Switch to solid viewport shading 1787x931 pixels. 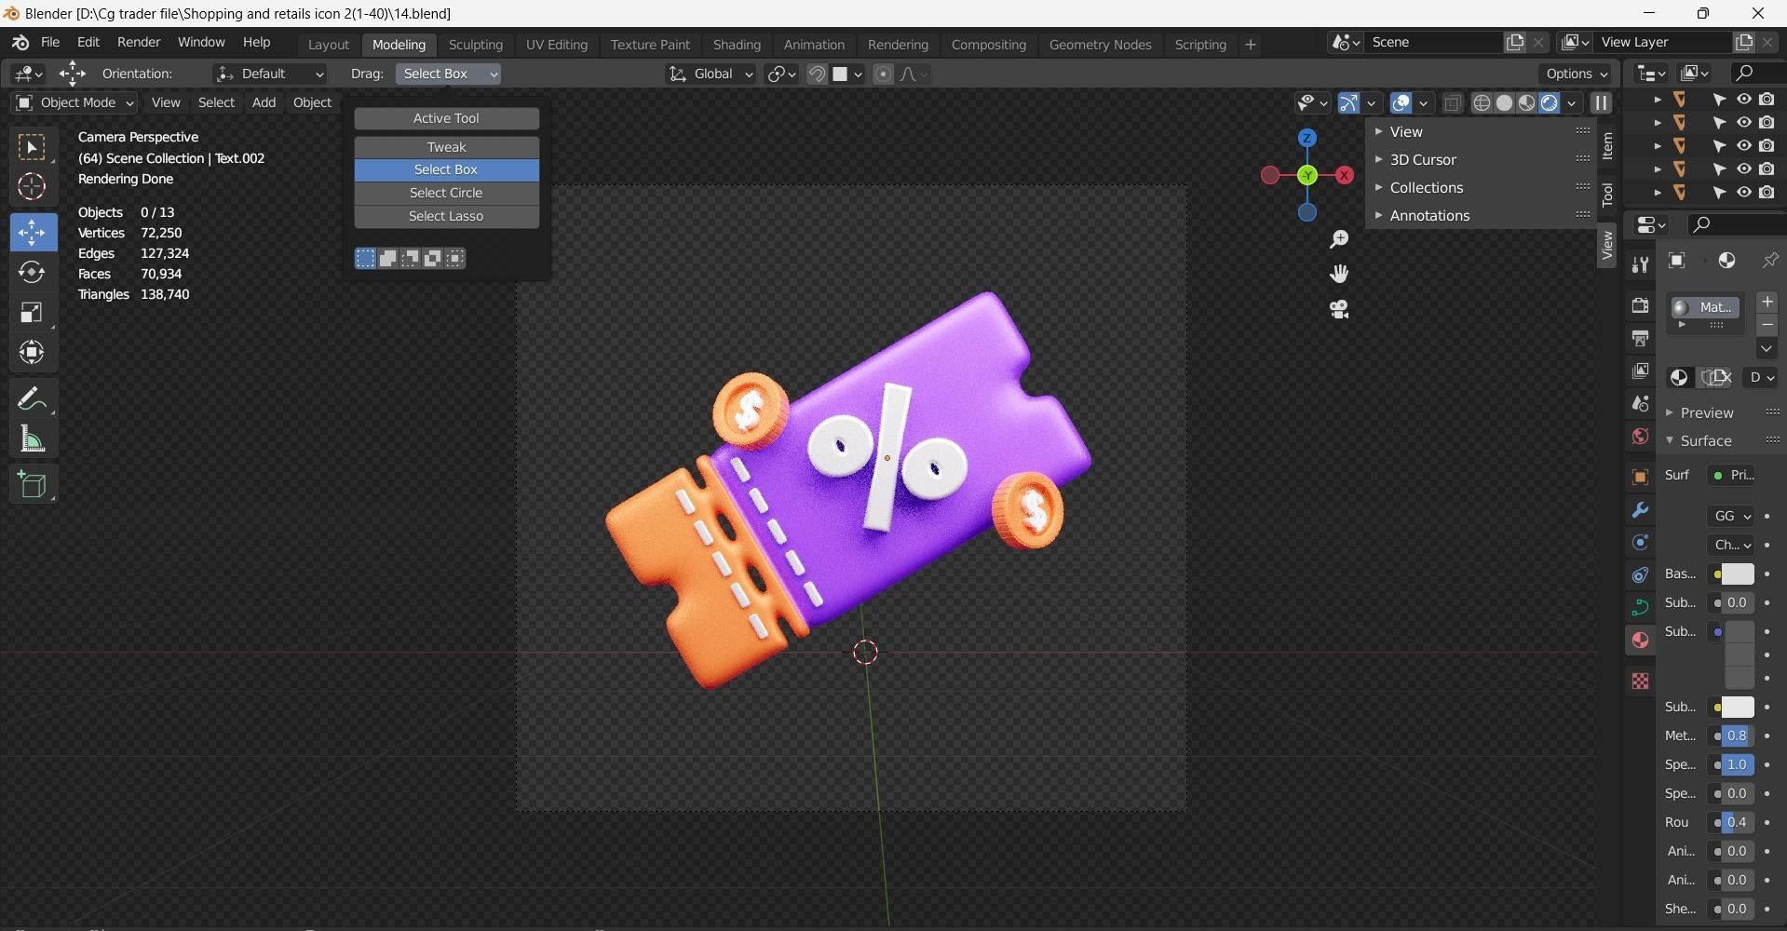click(x=1504, y=103)
